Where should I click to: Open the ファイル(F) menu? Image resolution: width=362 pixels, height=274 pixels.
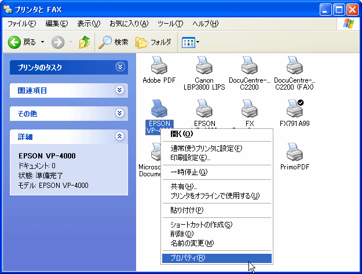pos(21,24)
